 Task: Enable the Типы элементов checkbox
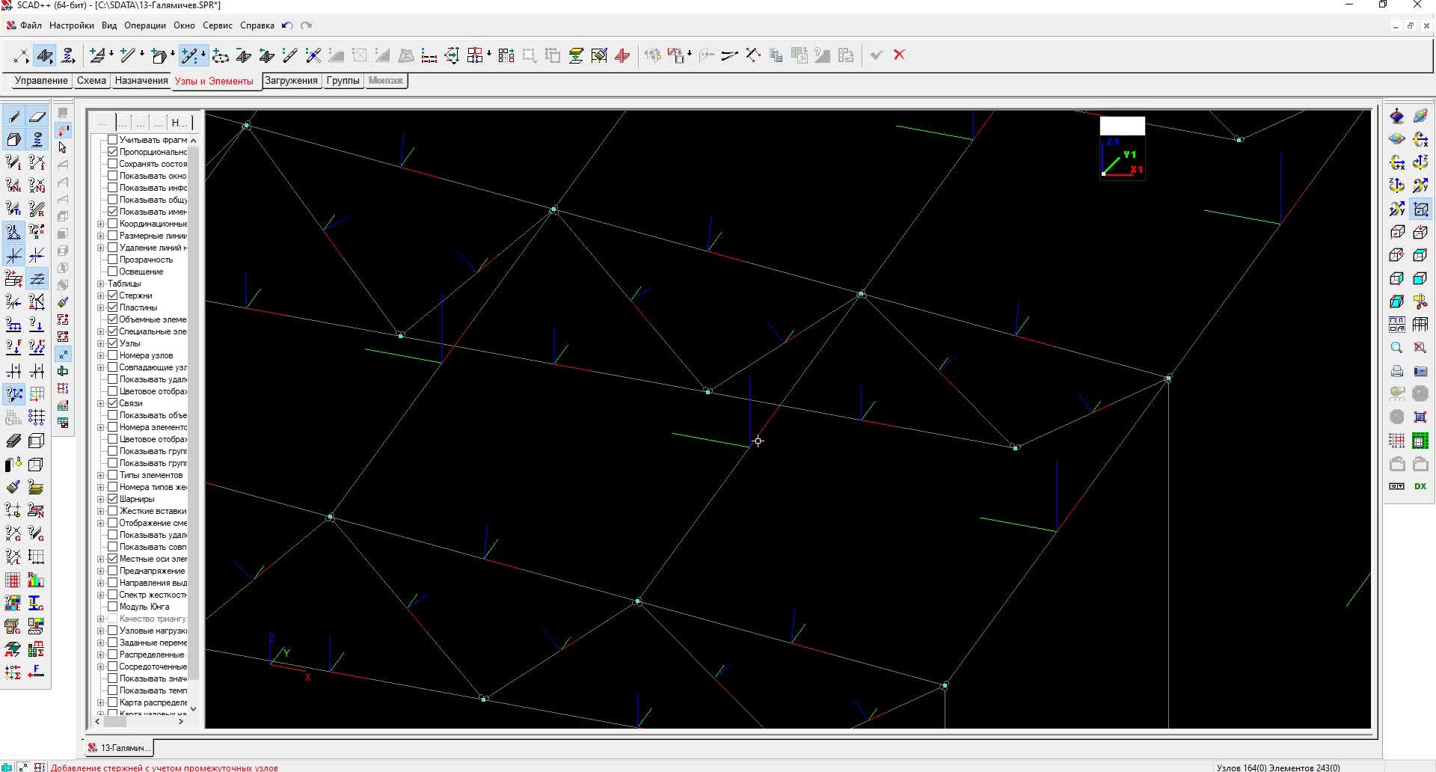pos(113,475)
